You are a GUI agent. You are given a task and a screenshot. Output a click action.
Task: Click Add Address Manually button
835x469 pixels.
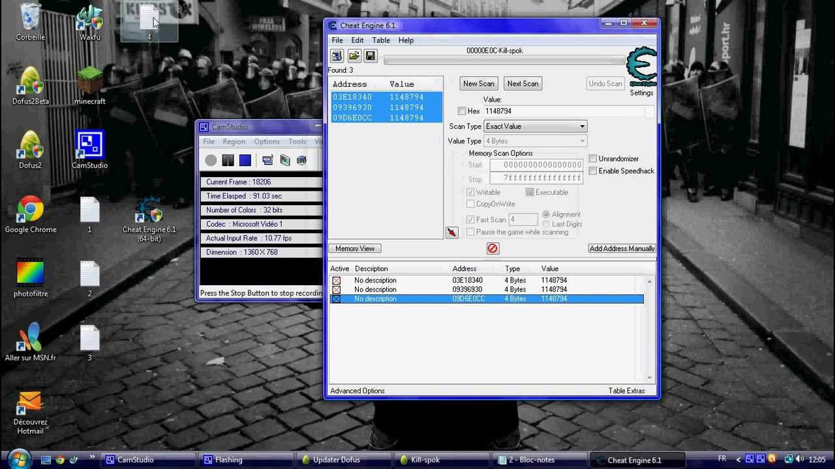(x=622, y=248)
